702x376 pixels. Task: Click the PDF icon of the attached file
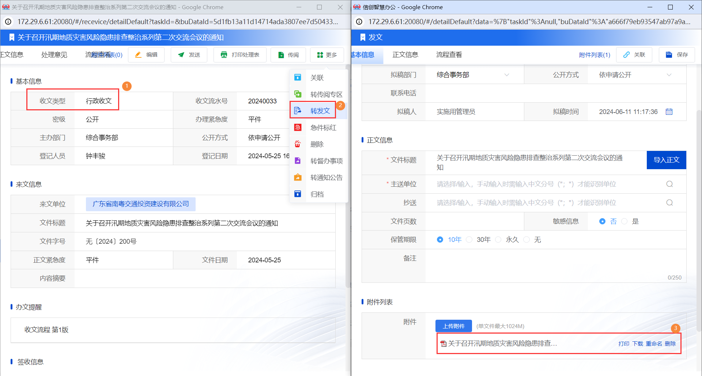[443, 344]
